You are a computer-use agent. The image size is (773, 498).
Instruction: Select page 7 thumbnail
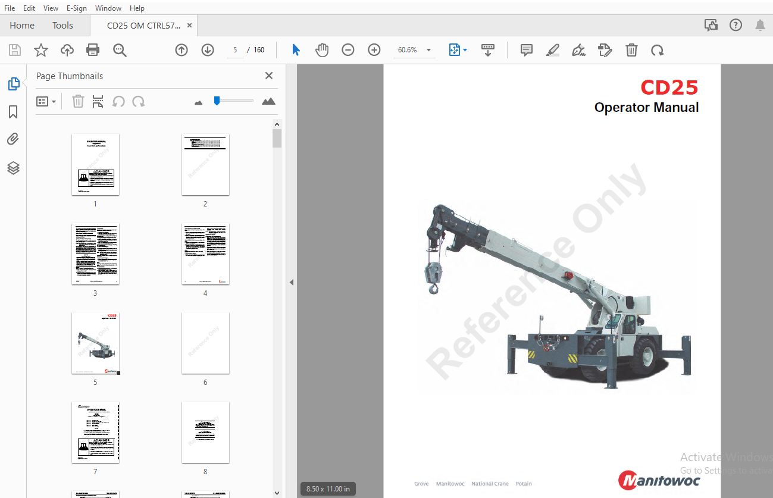[95, 433]
